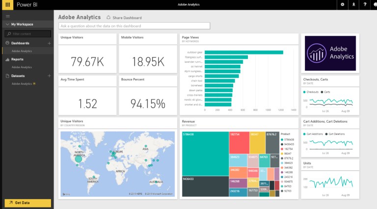Click the Filter content search field
This screenshot has height=209, width=377.
(28, 34)
